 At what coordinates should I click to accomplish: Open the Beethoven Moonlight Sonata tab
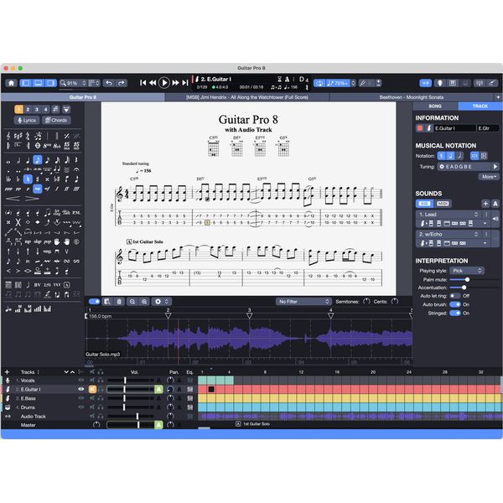[412, 97]
